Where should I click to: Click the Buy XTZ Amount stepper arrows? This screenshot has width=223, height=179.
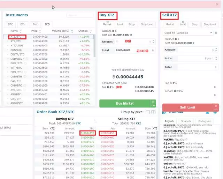click(x=153, y=42)
